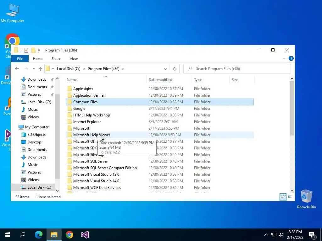Open Recycle Bin on desktop
The image size is (322, 241).
point(306,199)
